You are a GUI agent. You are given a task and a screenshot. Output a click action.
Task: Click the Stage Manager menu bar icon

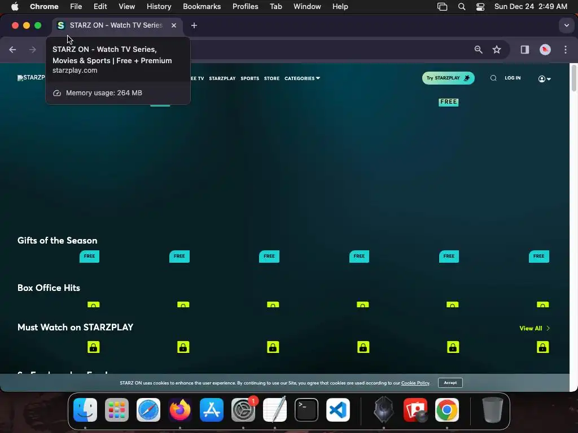pyautogui.click(x=442, y=6)
